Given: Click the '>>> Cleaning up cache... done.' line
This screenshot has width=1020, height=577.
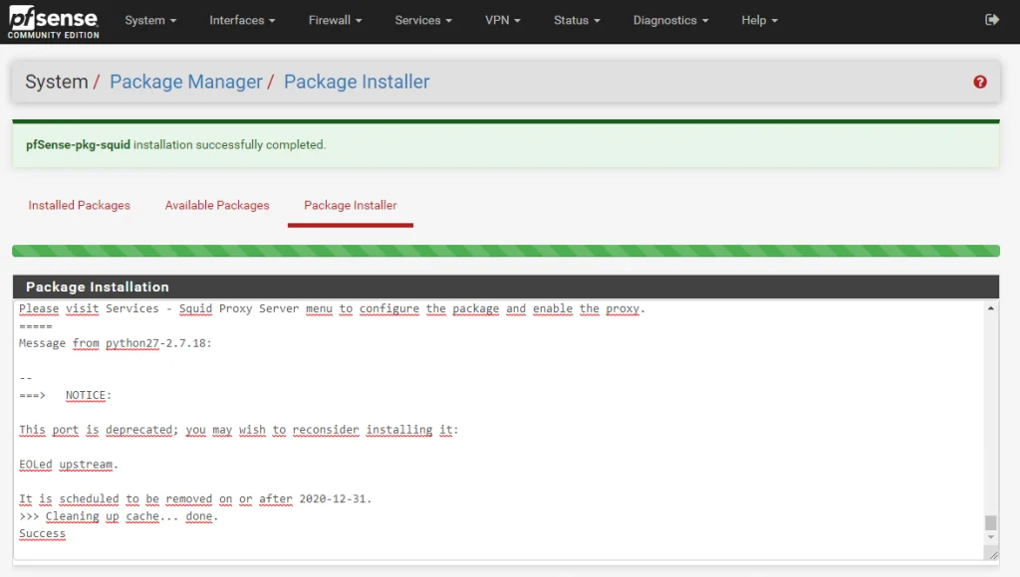Looking at the screenshot, I should [119, 516].
